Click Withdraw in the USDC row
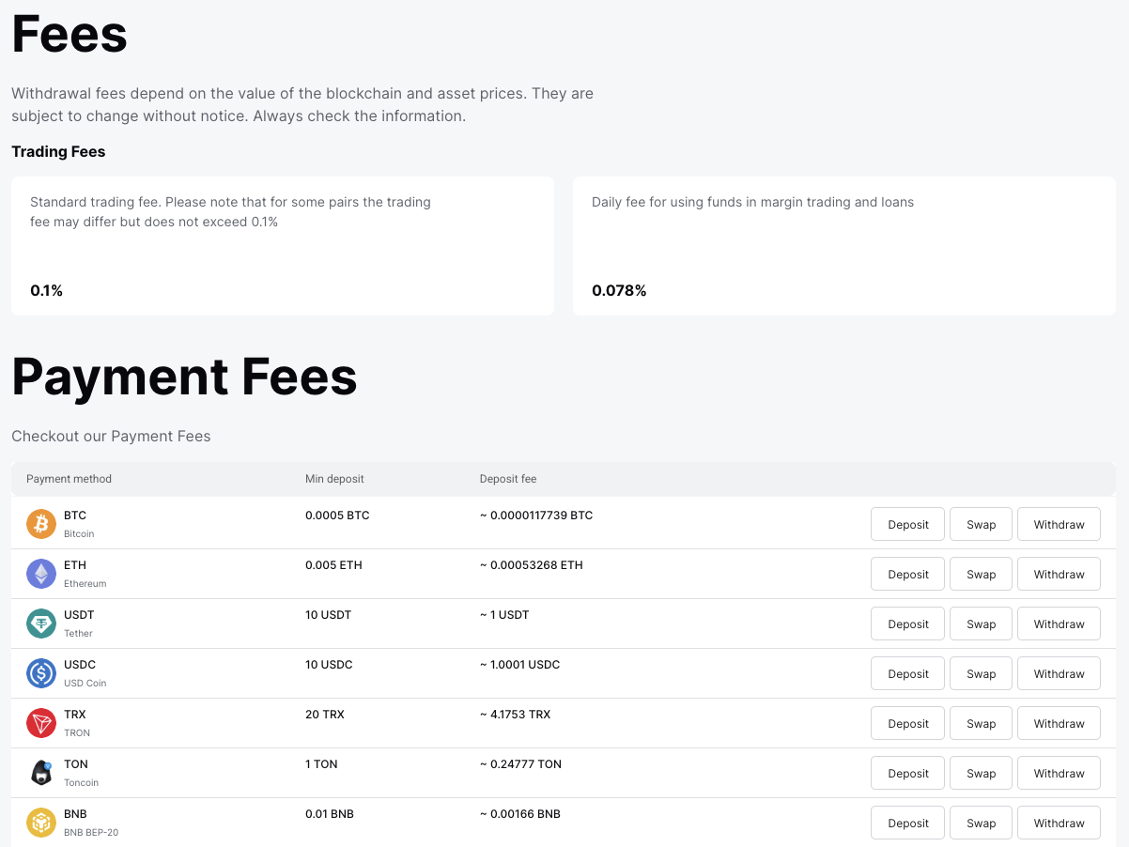Viewport: 1129px width, 847px height. pyautogui.click(x=1059, y=673)
